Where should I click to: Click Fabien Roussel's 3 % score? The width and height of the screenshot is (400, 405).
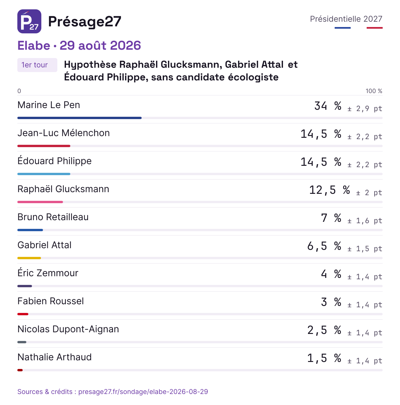[x=331, y=302]
